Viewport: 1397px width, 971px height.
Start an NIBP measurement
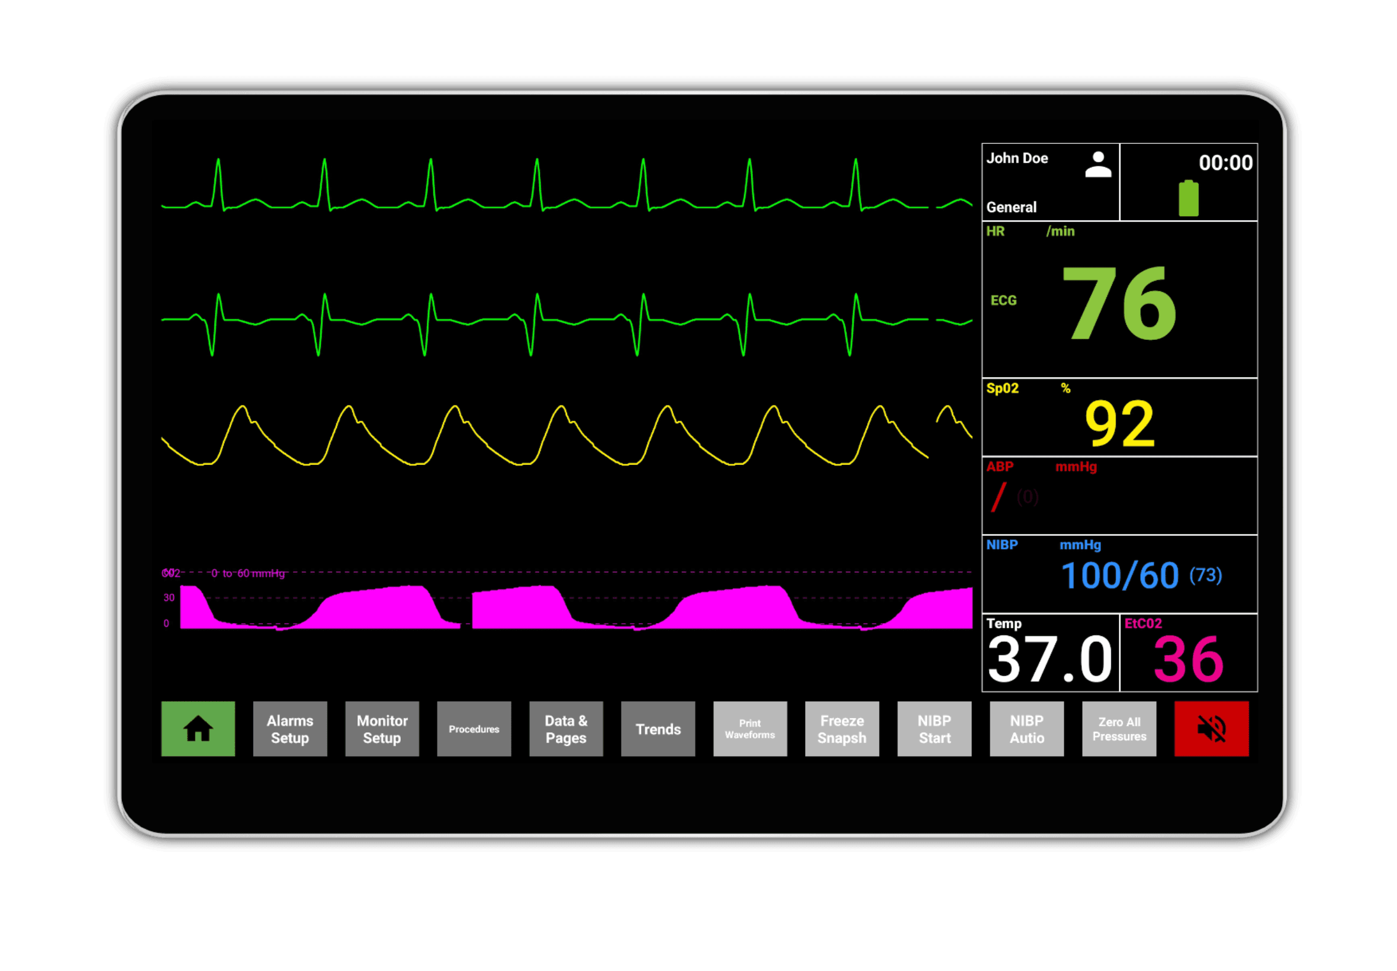click(x=935, y=728)
